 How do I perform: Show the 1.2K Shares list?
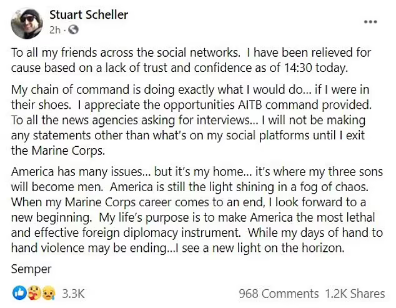pos(354,293)
